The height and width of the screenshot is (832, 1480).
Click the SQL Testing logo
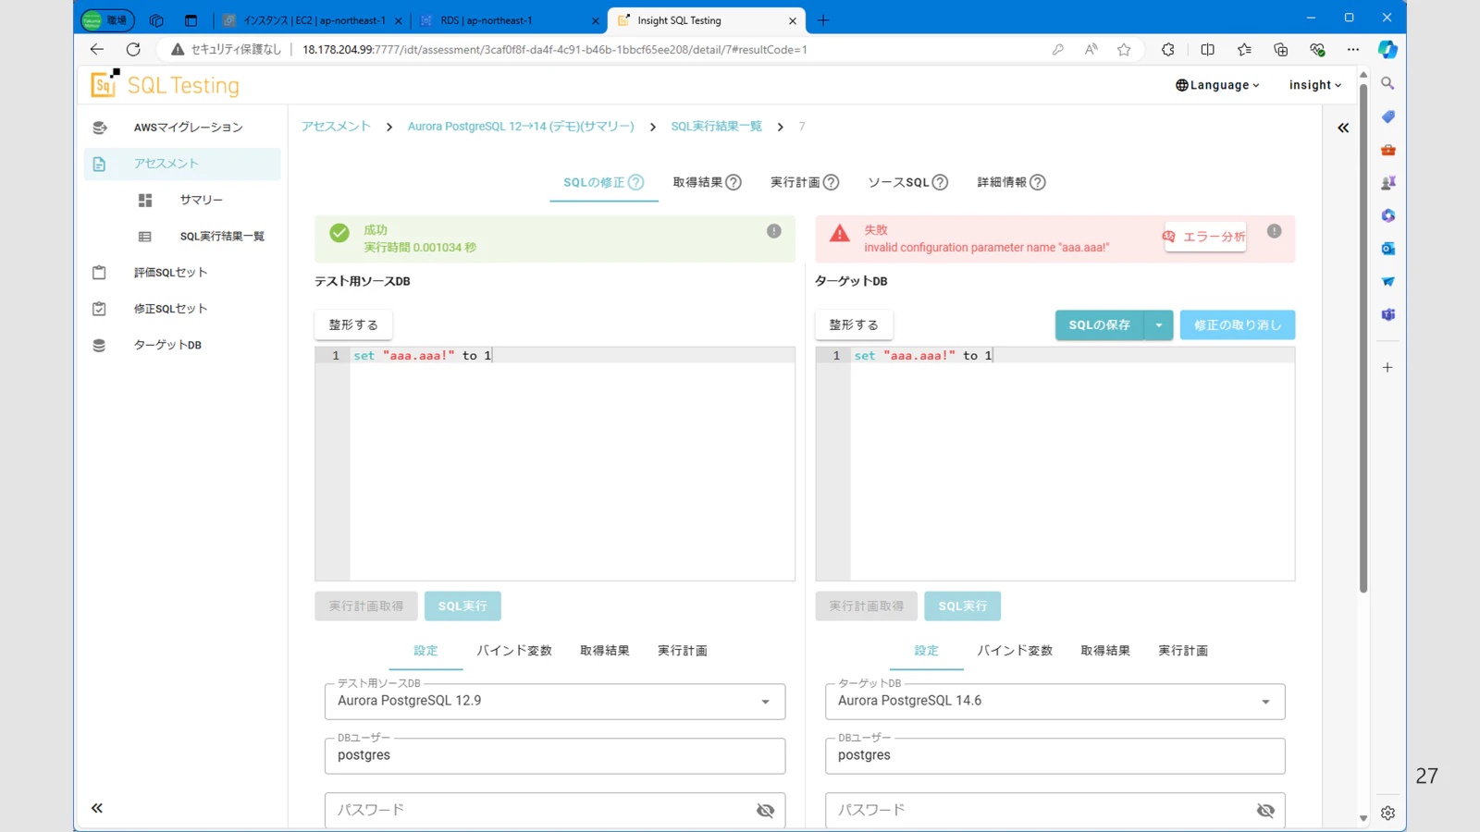tap(165, 85)
